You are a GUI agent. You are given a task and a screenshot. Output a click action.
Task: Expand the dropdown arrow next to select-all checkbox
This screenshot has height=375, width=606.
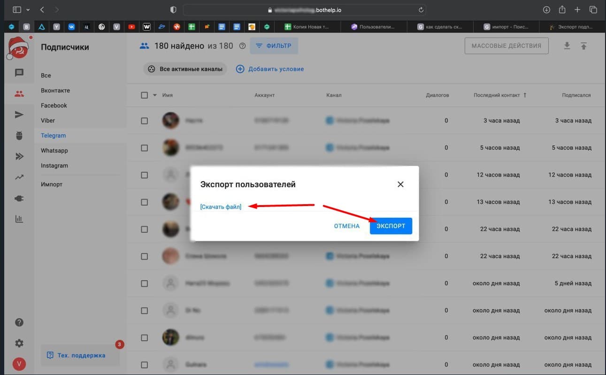pyautogui.click(x=154, y=95)
